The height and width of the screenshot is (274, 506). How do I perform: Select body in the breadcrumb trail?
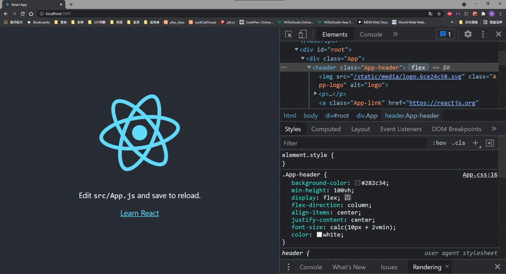pyautogui.click(x=310, y=116)
